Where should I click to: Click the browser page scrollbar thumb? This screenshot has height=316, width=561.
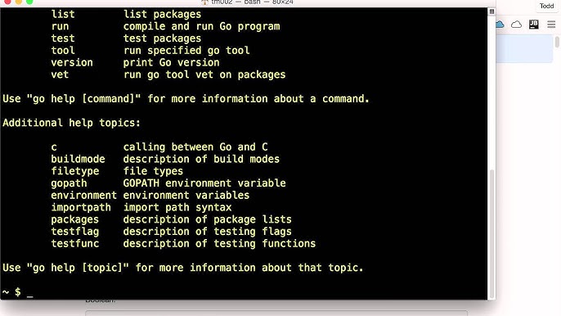[x=557, y=42]
